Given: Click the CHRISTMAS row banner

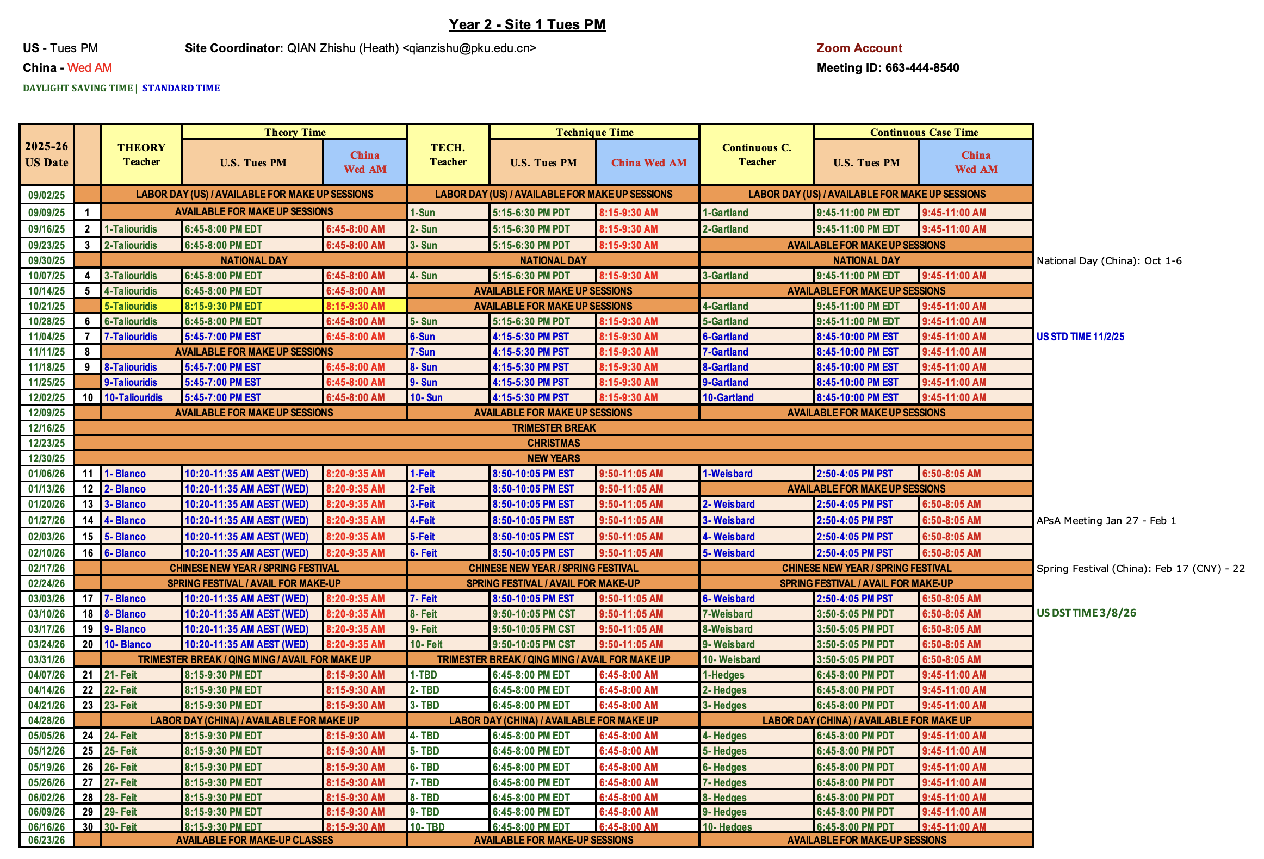Looking at the screenshot, I should [x=553, y=443].
